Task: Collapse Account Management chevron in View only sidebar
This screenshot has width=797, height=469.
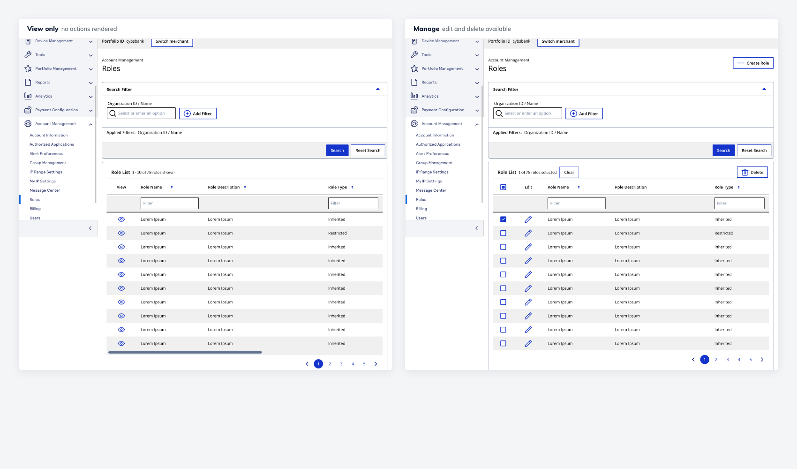Action: click(x=90, y=124)
